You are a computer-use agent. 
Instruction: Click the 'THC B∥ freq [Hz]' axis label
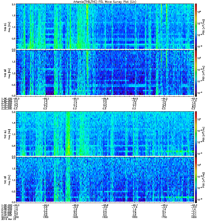7,180
